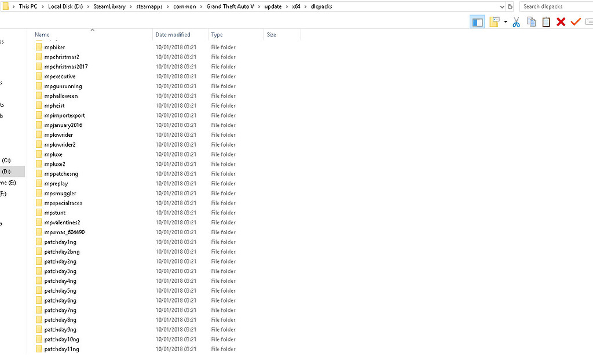Screen dimensions: 593x357
Task: Select (C:) drive in navigation pane
Action: point(6,161)
